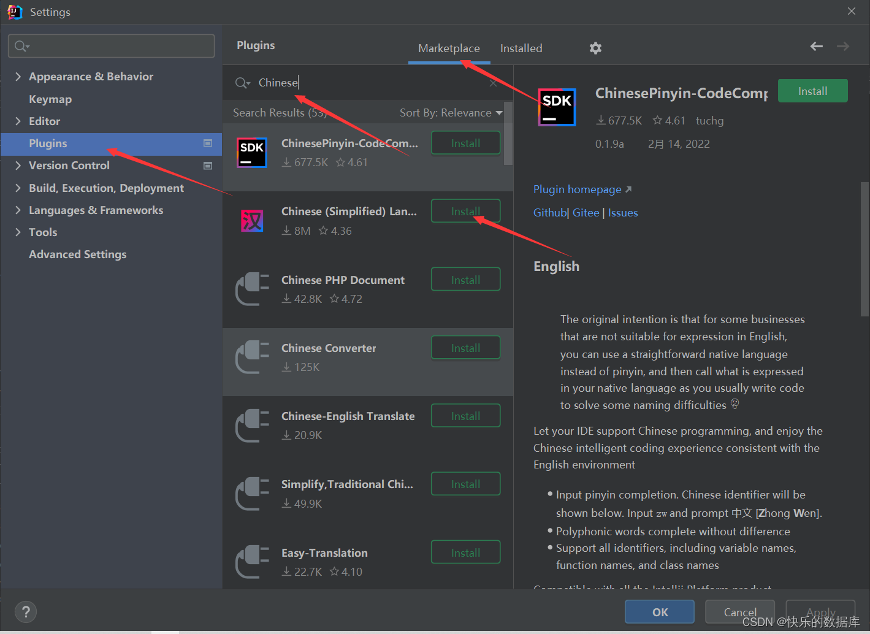Click the large SDK icon in details pane
The width and height of the screenshot is (870, 634).
557,107
